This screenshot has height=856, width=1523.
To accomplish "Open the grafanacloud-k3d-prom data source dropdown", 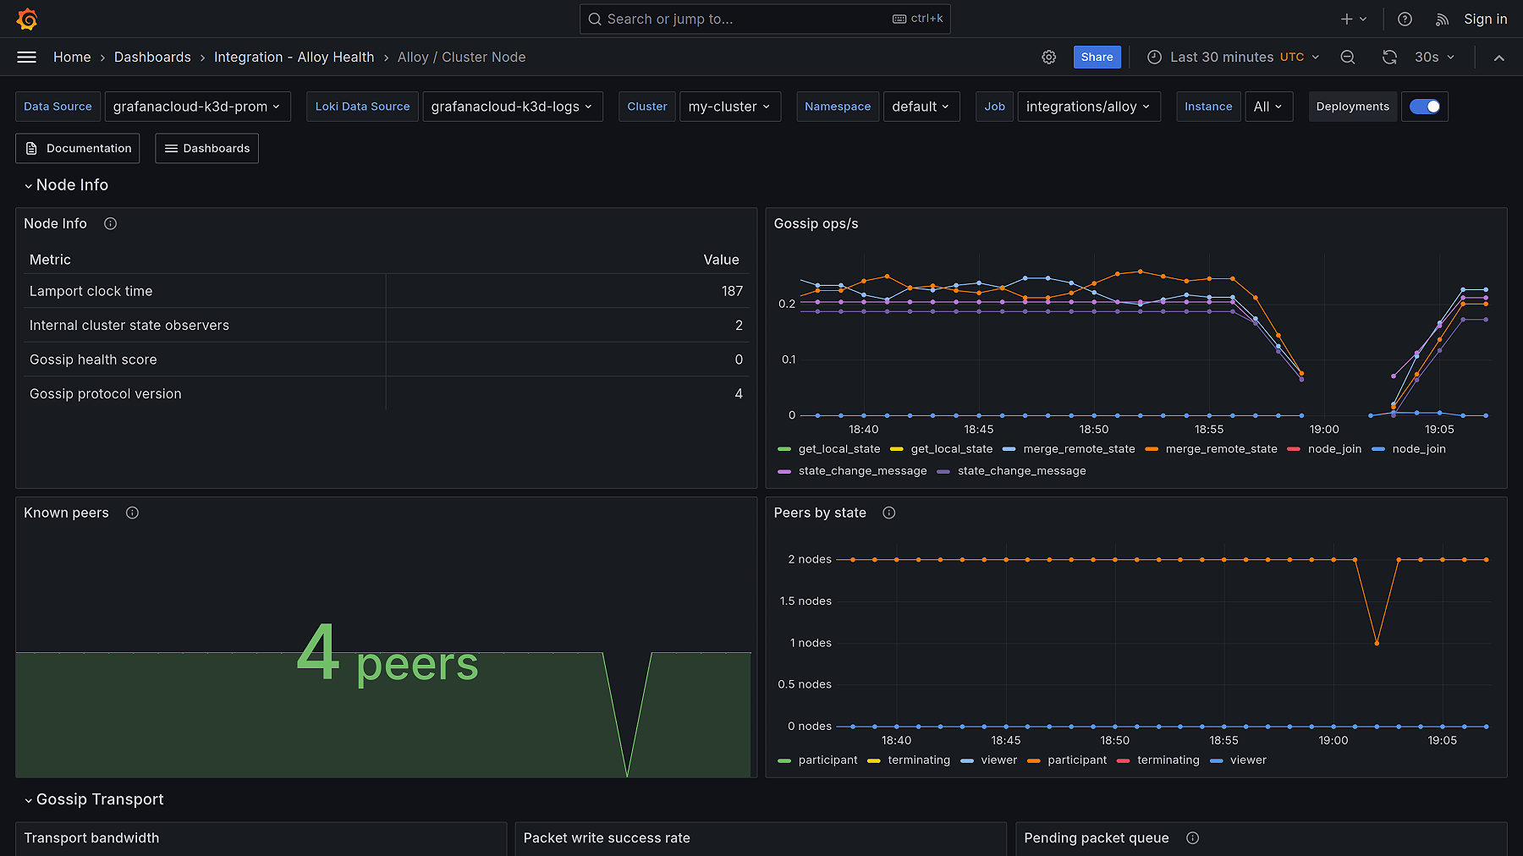I will (197, 106).
